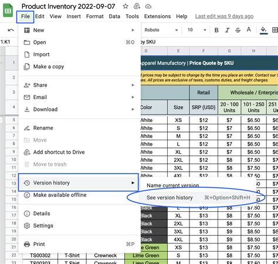Click the Make a copy icon
The image size is (278, 264).
27,67
